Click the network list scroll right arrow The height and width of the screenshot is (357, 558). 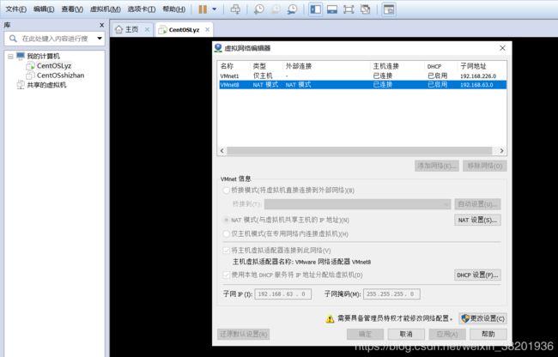(x=502, y=151)
